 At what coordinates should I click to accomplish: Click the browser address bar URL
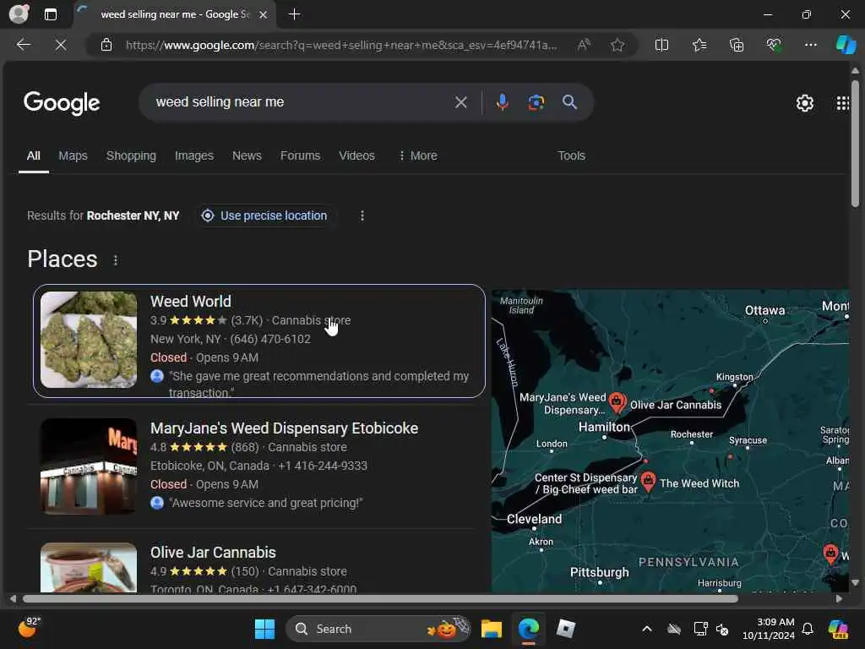[341, 45]
